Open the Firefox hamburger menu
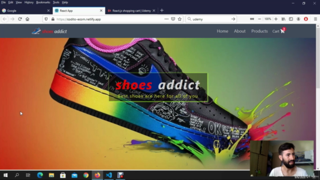Viewport: 320px width, 180px height. 315,19
